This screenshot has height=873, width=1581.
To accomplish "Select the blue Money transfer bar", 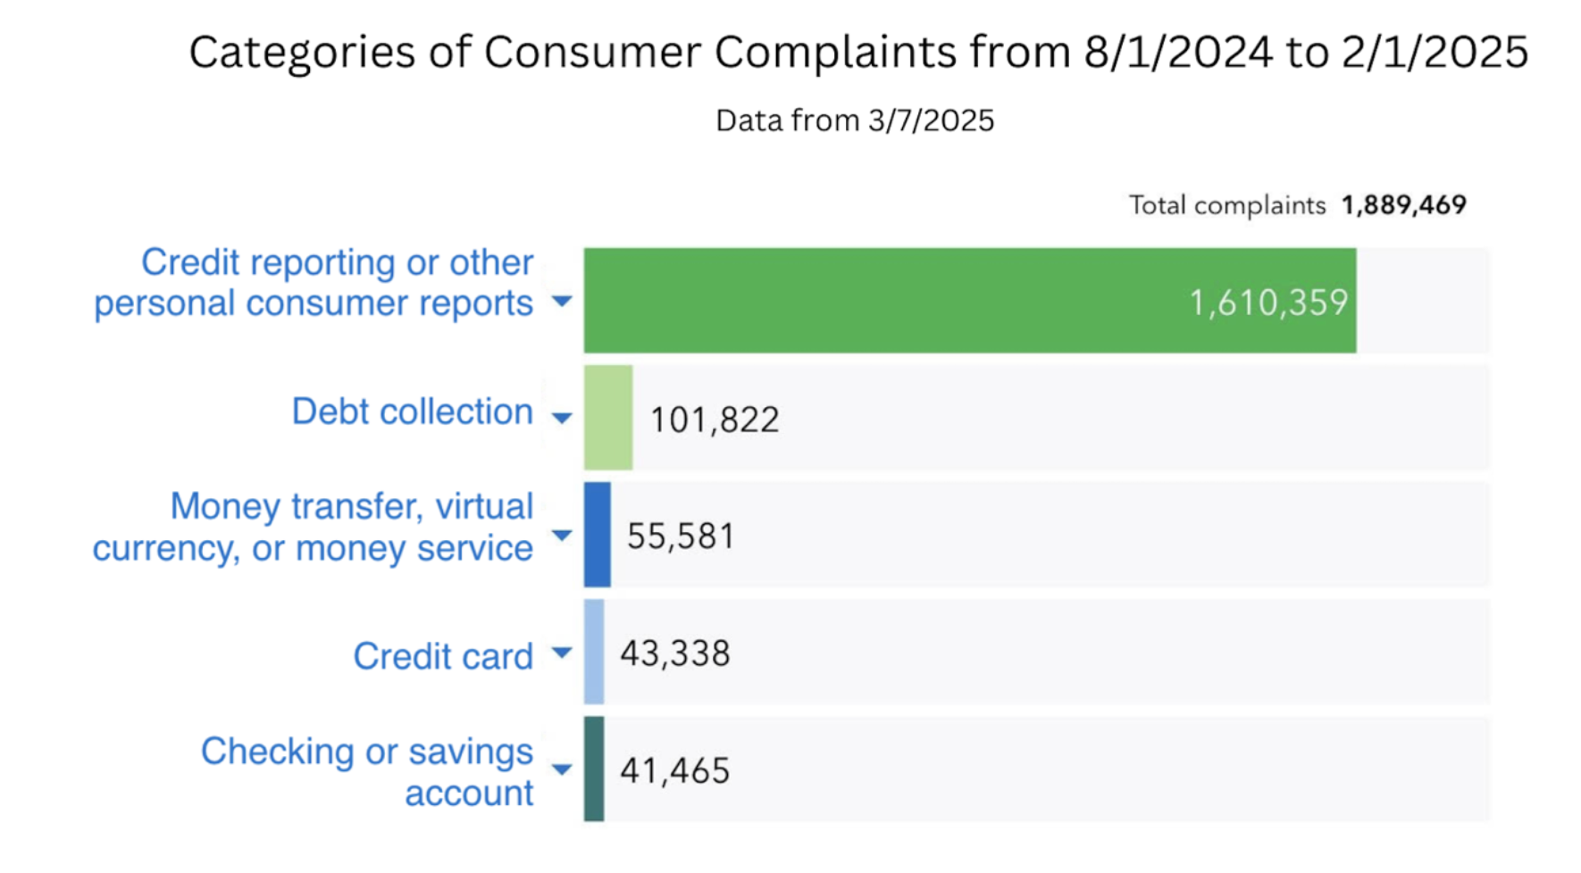I will point(598,535).
